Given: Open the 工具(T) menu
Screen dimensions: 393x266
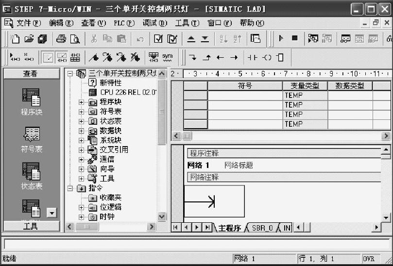Looking at the screenshot, I should tap(187, 23).
